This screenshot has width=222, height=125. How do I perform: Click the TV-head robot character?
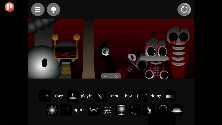(x=66, y=56)
